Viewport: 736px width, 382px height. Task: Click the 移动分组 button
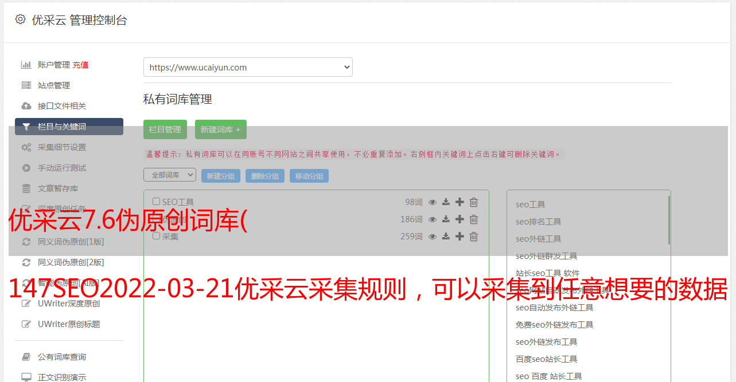click(309, 176)
